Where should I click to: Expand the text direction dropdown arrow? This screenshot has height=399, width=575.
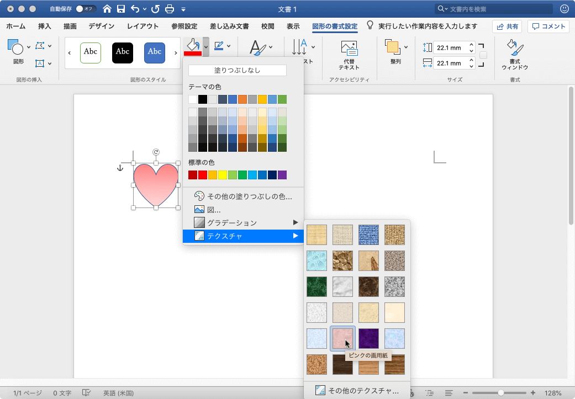pos(313,47)
